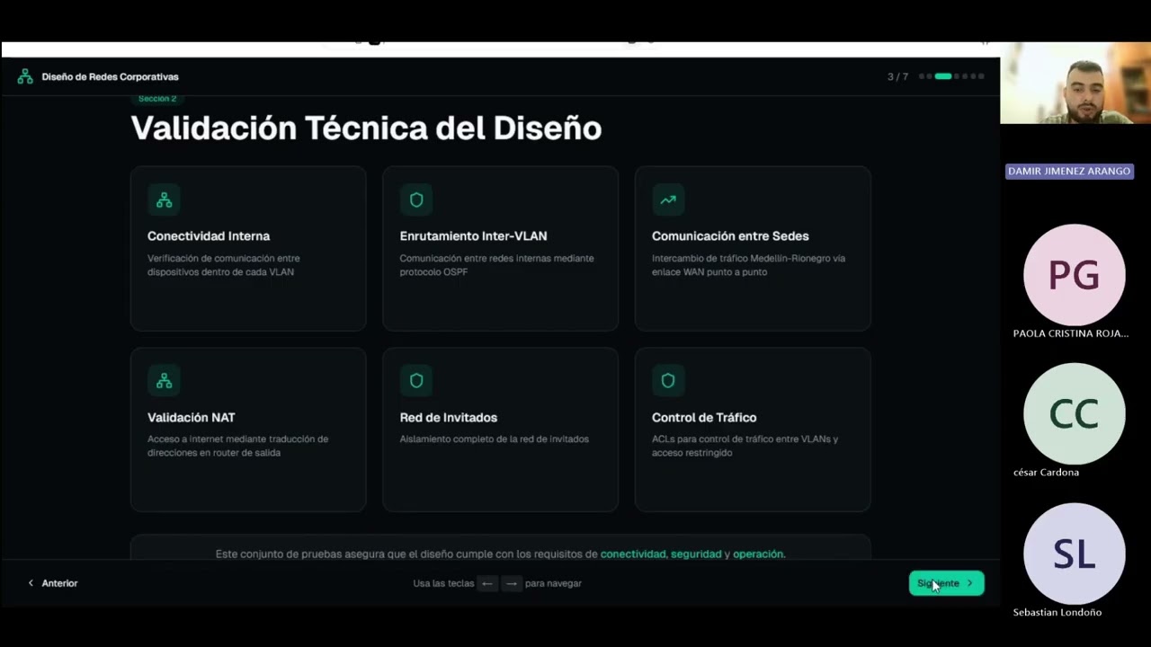The height and width of the screenshot is (647, 1151).
Task: Click the Sección 2 label
Action: tap(157, 99)
